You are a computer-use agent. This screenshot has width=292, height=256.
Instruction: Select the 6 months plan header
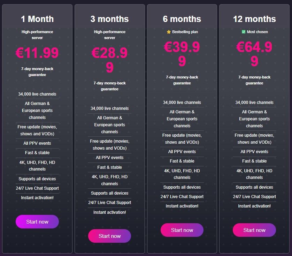coord(182,19)
